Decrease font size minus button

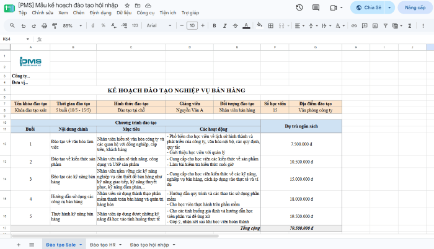182,26
